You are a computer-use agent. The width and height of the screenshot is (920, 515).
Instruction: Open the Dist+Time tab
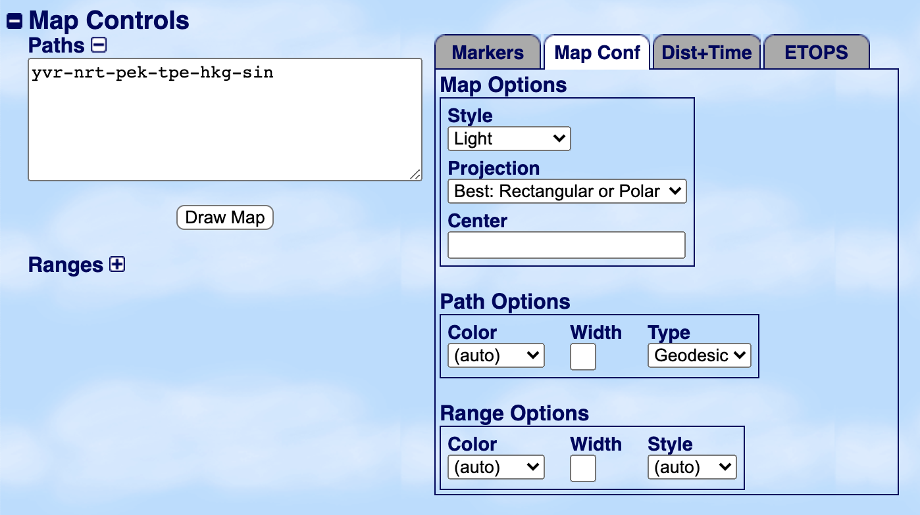coord(707,53)
